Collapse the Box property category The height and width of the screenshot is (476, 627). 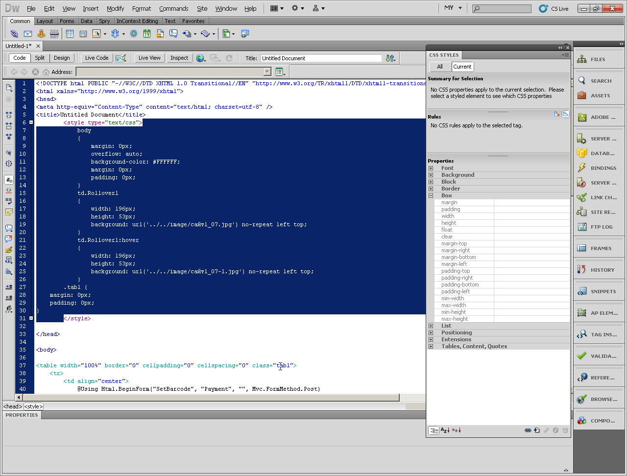[431, 195]
